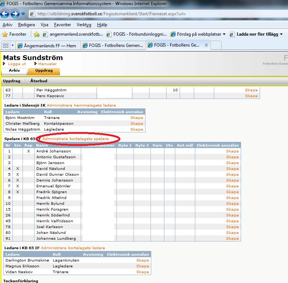Image resolution: width=288 pixels, height=283 pixels.
Task: Select the leader role text Laganknuten
Action: point(66,260)
